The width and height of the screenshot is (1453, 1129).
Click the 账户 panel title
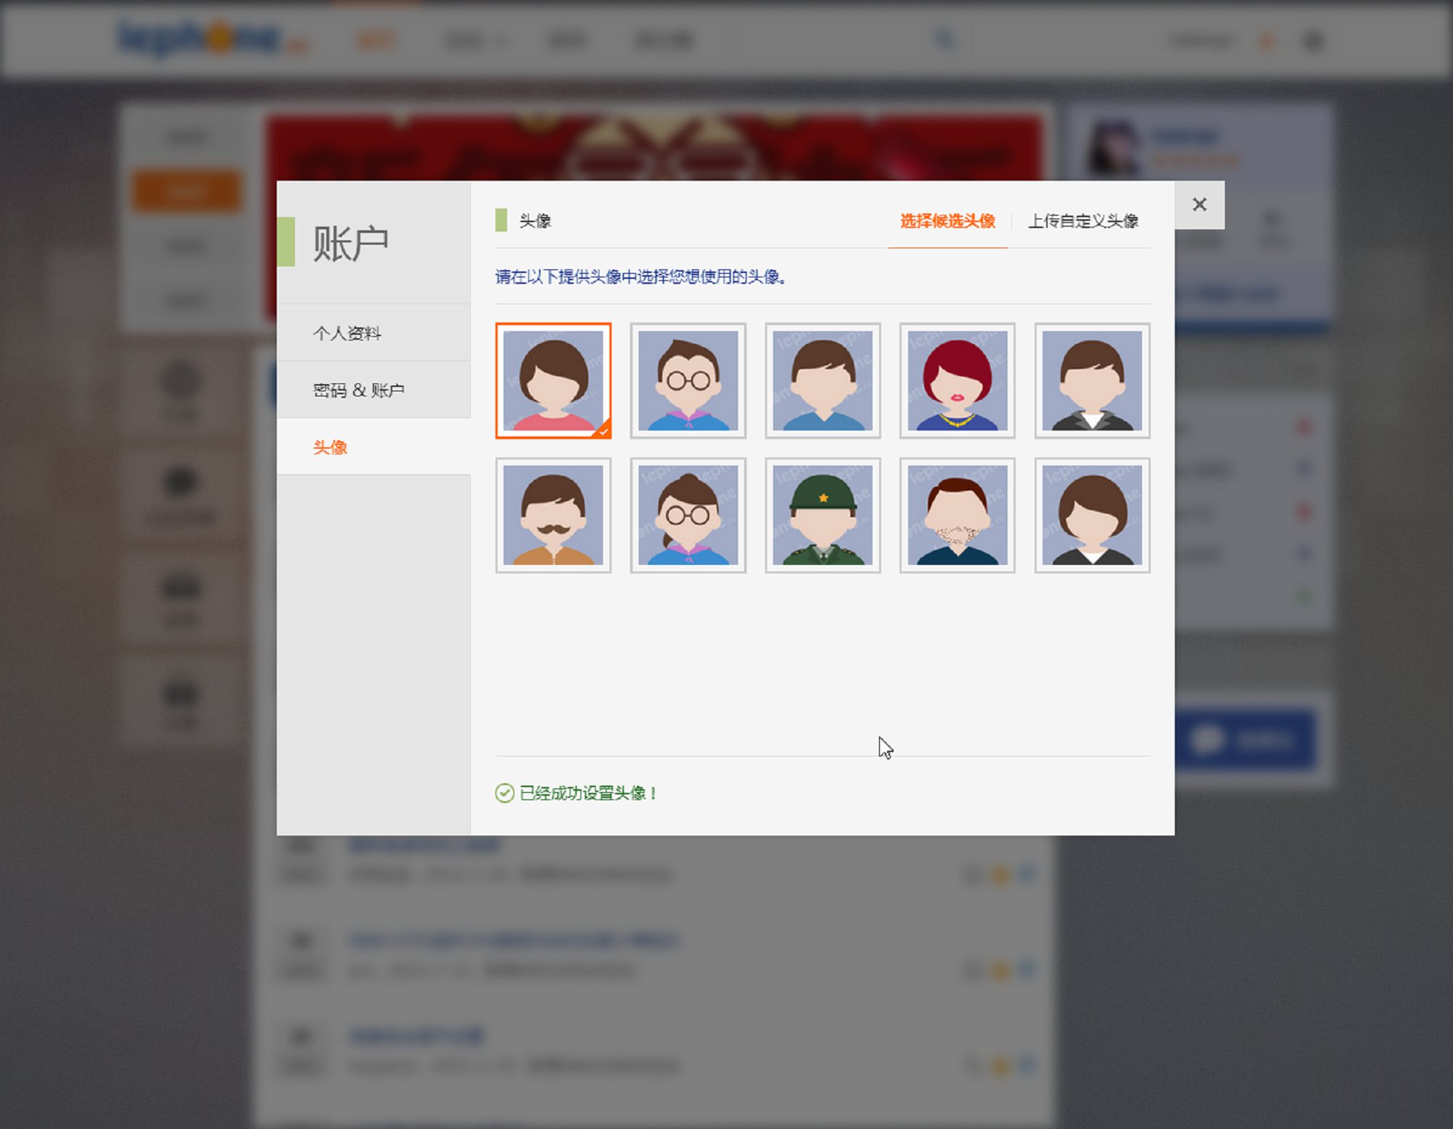(x=350, y=243)
